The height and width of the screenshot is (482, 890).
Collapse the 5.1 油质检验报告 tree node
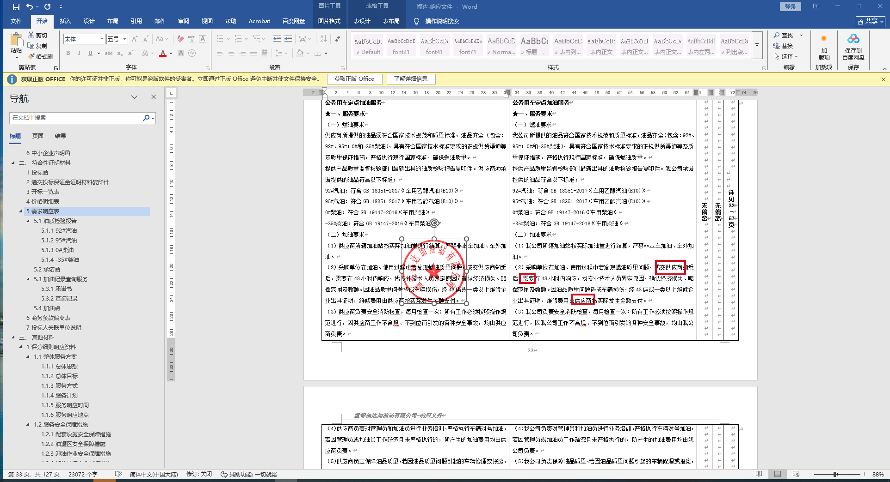click(28, 221)
